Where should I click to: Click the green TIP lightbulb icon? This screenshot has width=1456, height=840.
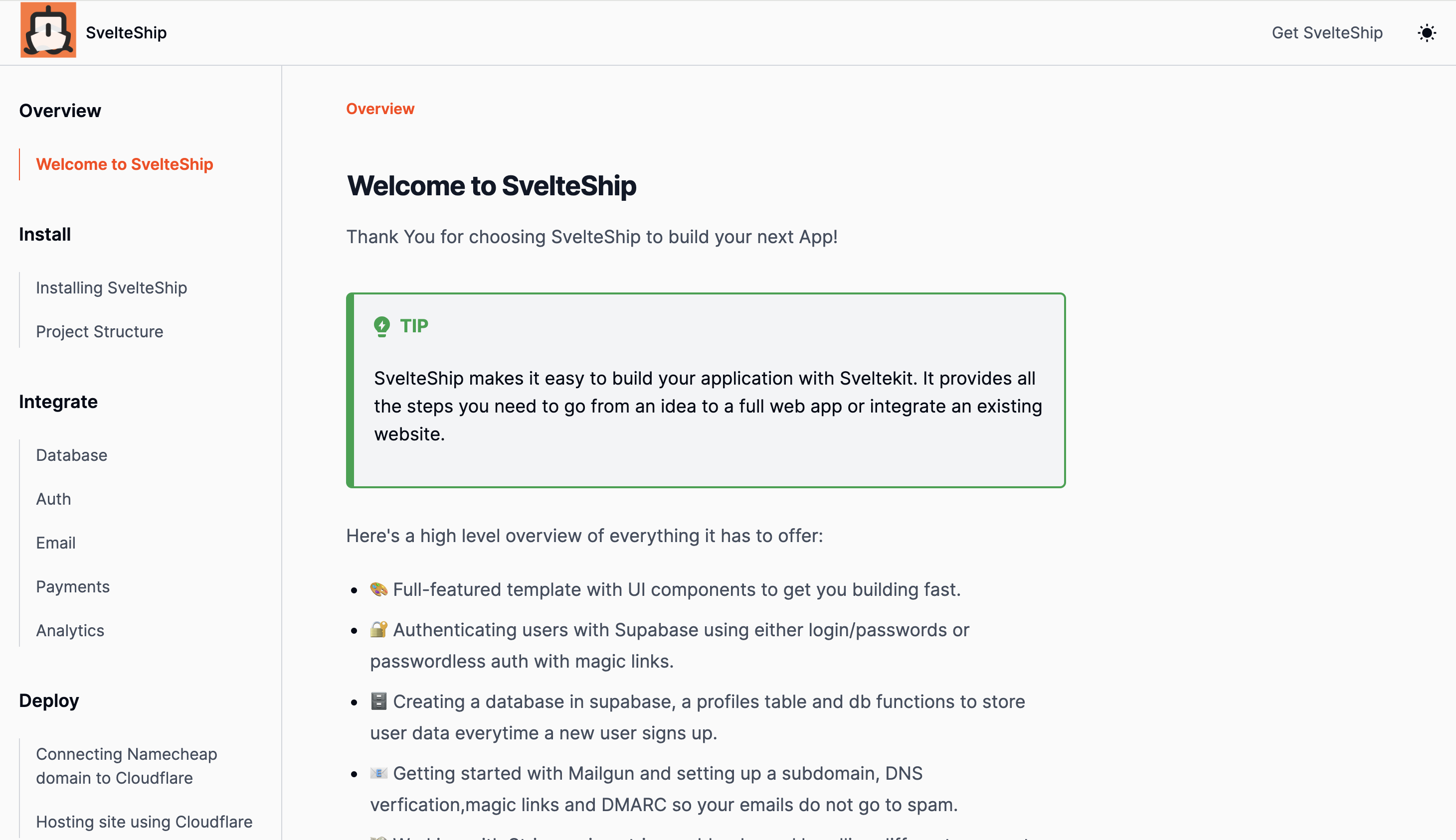(381, 325)
